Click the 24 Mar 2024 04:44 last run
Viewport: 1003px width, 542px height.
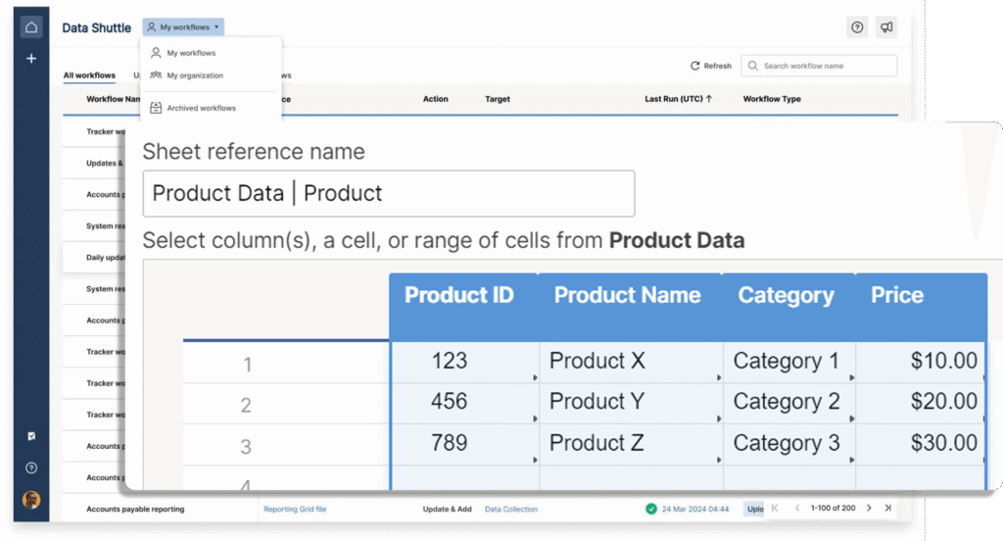[x=695, y=510]
